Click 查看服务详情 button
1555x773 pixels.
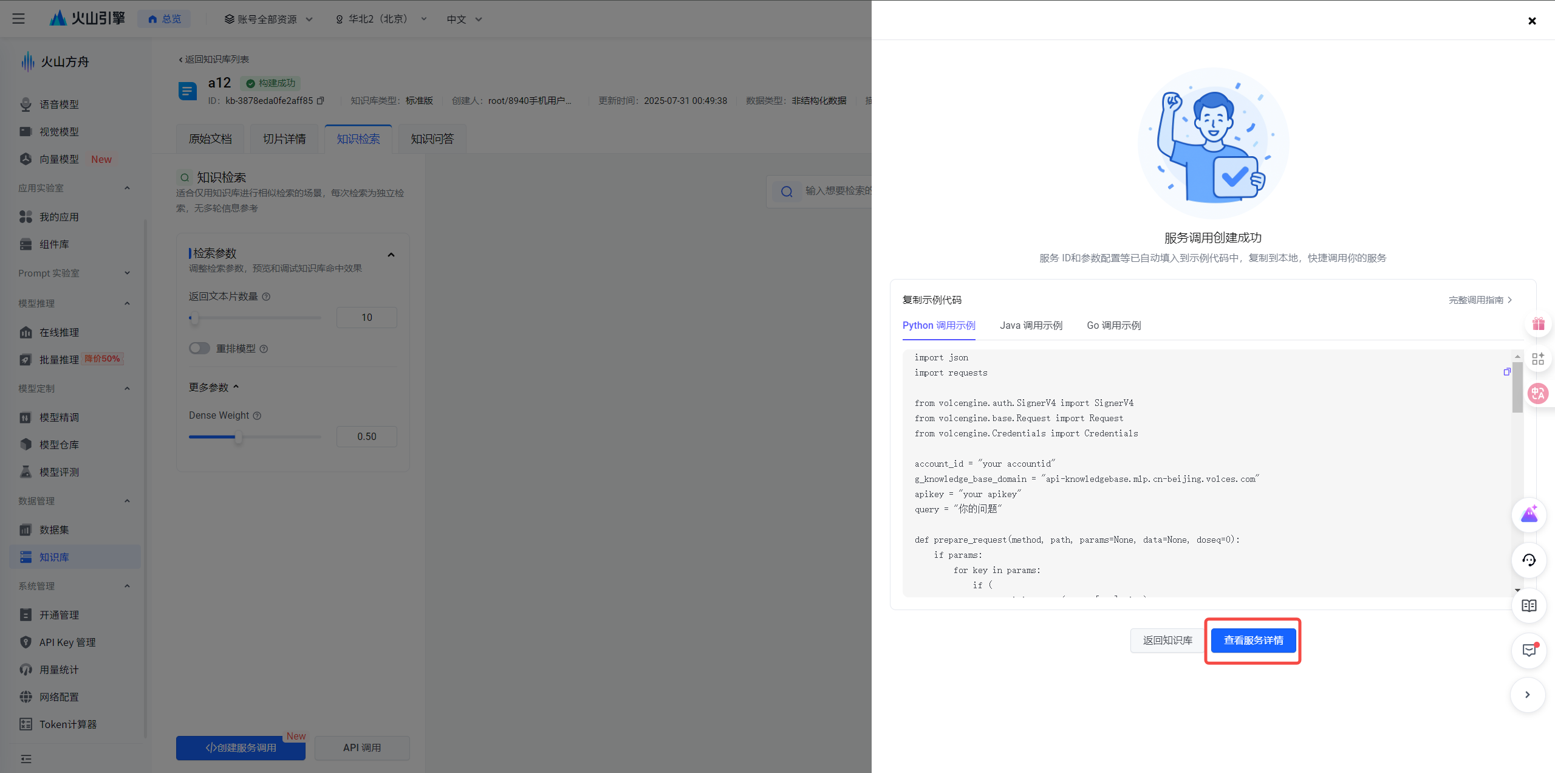(x=1253, y=641)
